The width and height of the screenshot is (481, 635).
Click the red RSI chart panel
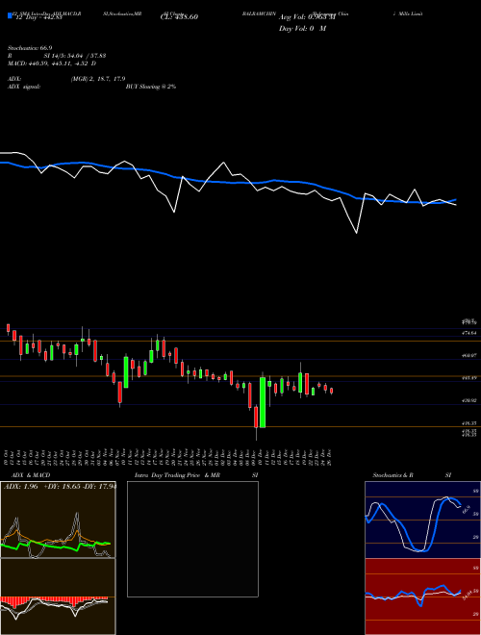pyautogui.click(x=422, y=597)
